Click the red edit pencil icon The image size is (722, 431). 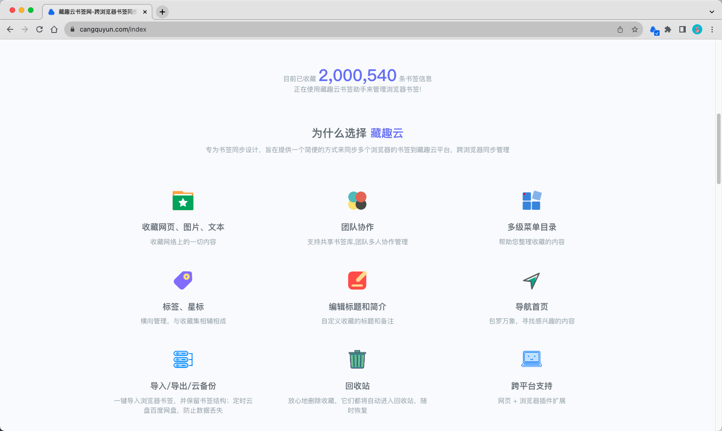tap(357, 280)
